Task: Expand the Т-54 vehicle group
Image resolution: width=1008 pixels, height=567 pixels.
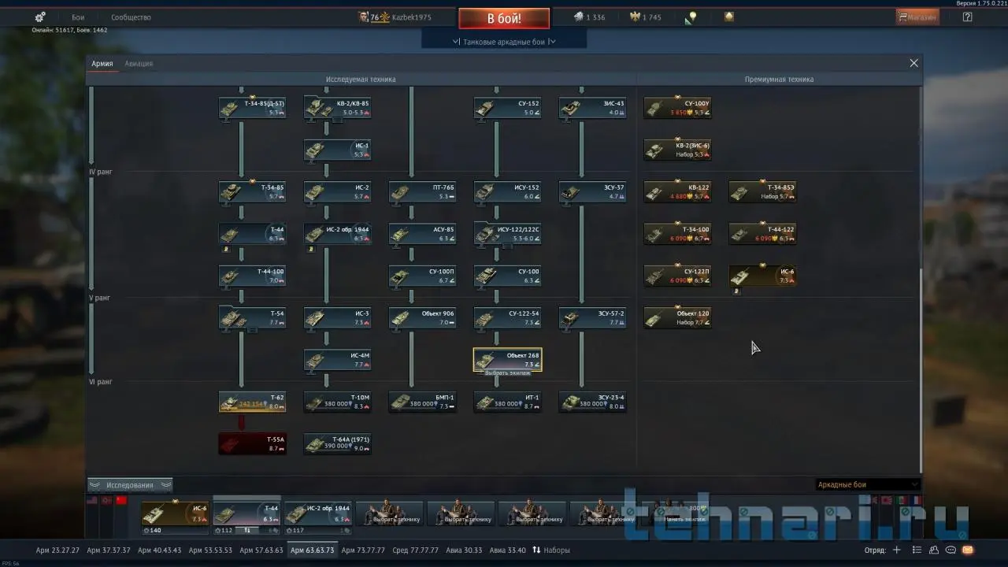Action: tap(252, 318)
